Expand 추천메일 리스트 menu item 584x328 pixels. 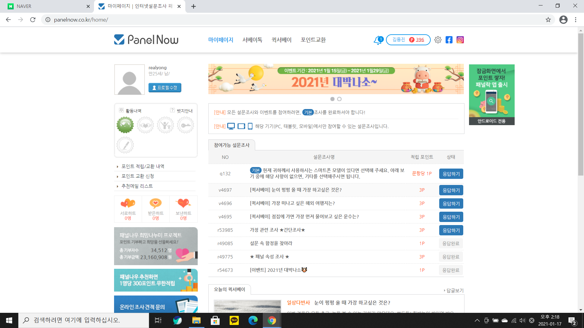137,186
